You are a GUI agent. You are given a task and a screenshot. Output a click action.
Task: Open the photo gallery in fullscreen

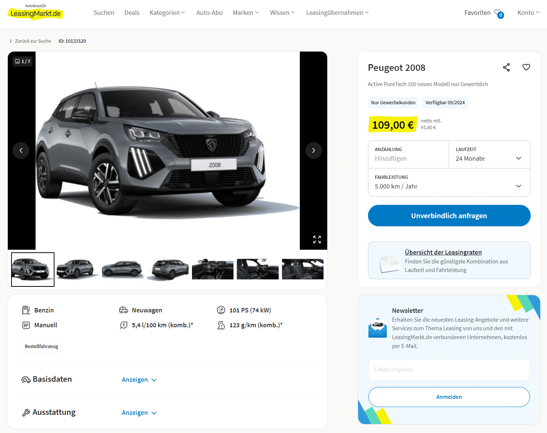317,239
